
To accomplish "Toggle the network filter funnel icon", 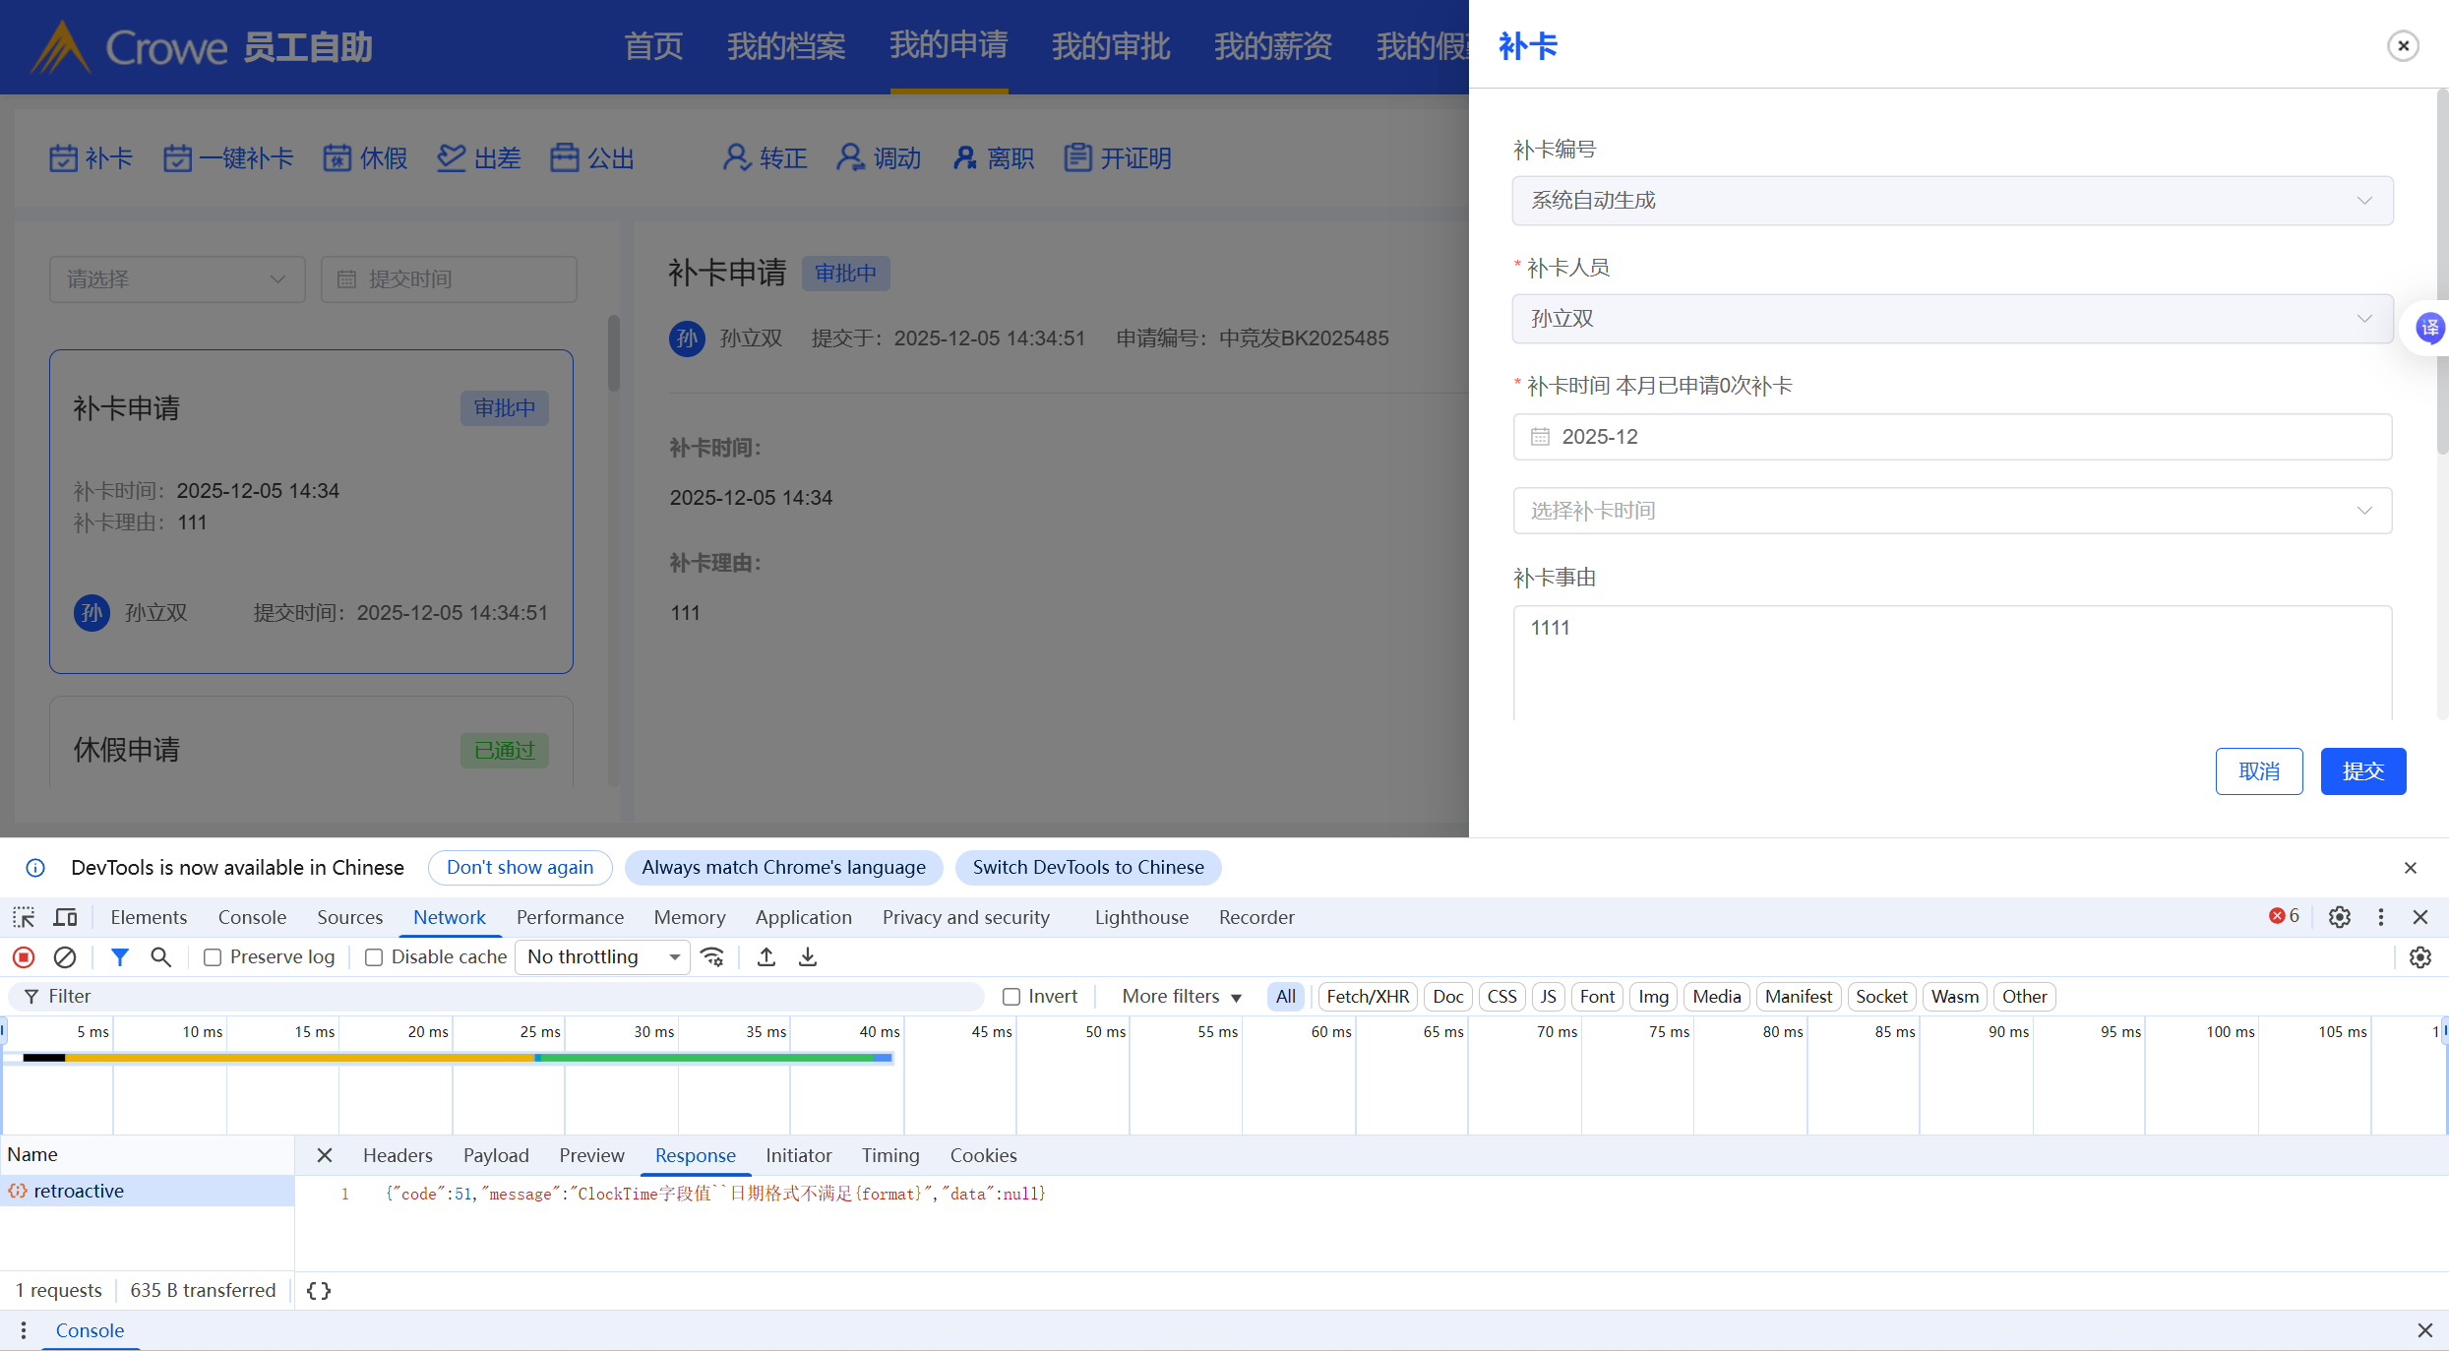I will [120, 956].
